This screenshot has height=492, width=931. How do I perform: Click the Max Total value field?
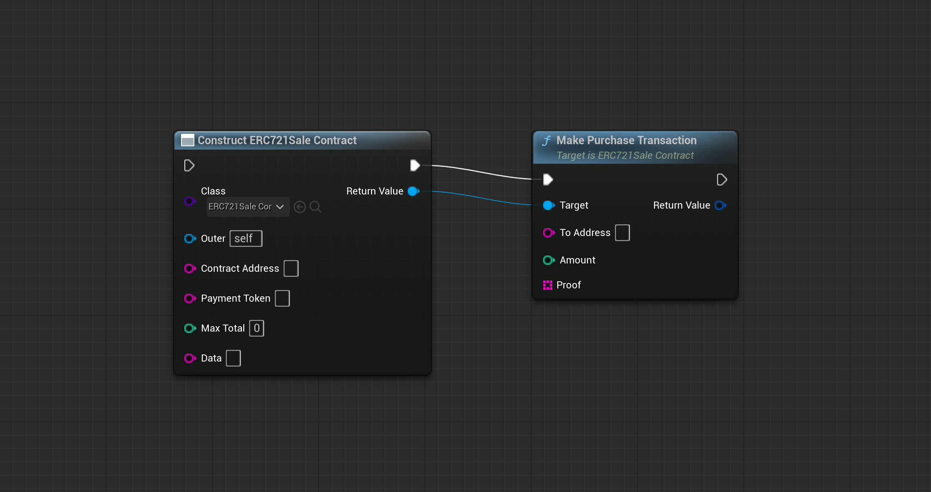pos(256,328)
